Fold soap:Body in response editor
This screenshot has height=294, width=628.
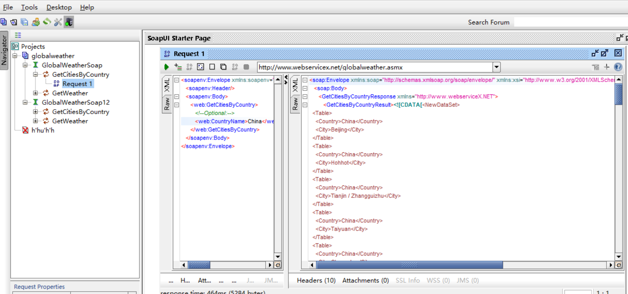[305, 88]
